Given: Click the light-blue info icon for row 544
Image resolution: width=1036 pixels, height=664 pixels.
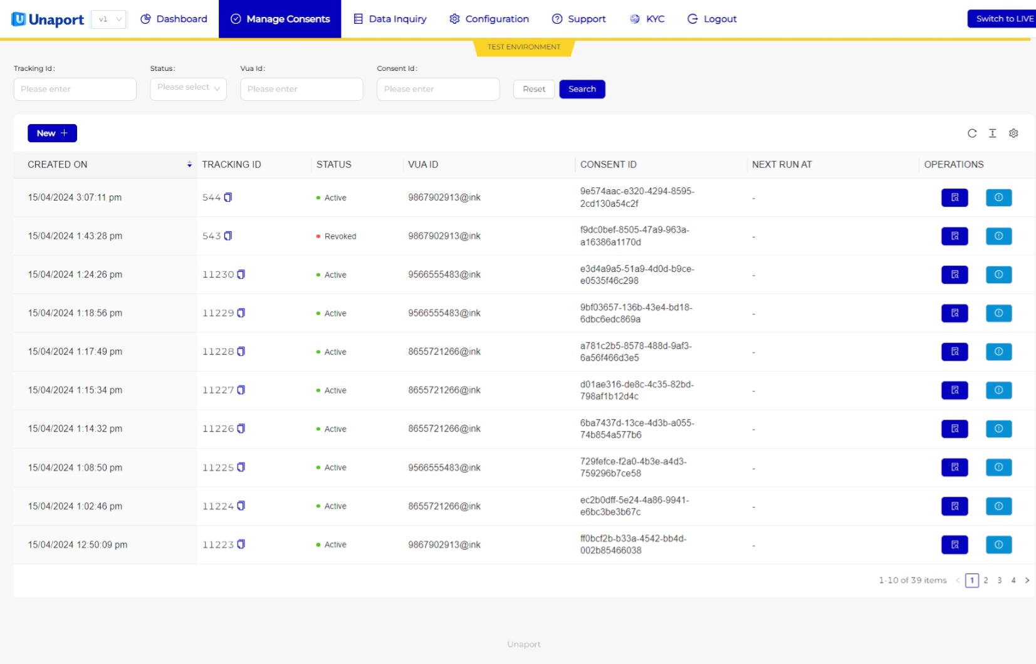Looking at the screenshot, I should coord(999,197).
